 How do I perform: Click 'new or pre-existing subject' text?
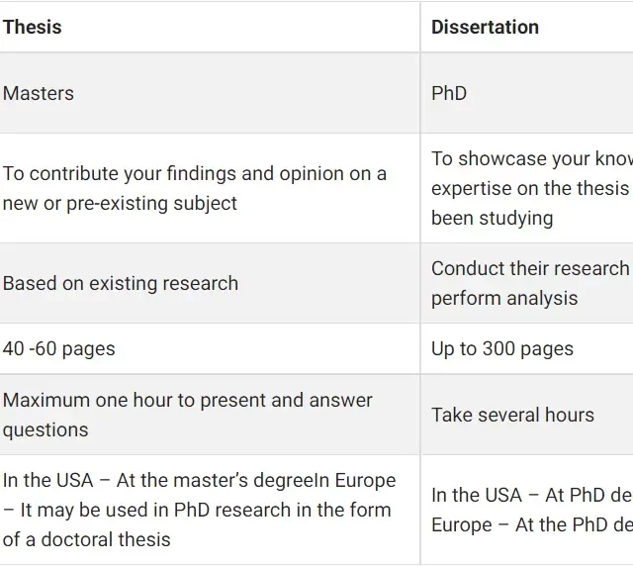point(121,203)
